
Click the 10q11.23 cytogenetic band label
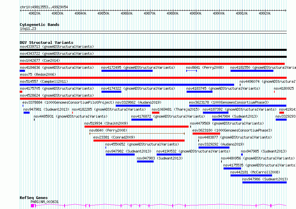(x=28, y=29)
